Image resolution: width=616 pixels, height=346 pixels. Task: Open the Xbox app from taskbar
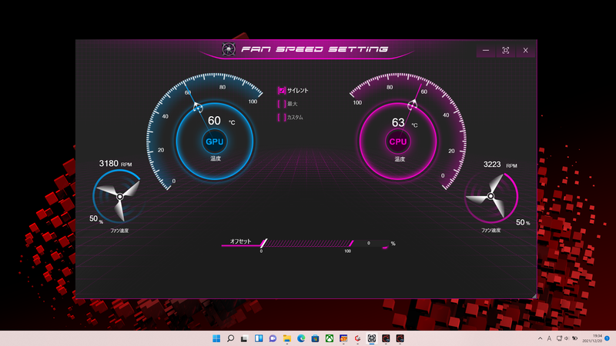point(330,338)
